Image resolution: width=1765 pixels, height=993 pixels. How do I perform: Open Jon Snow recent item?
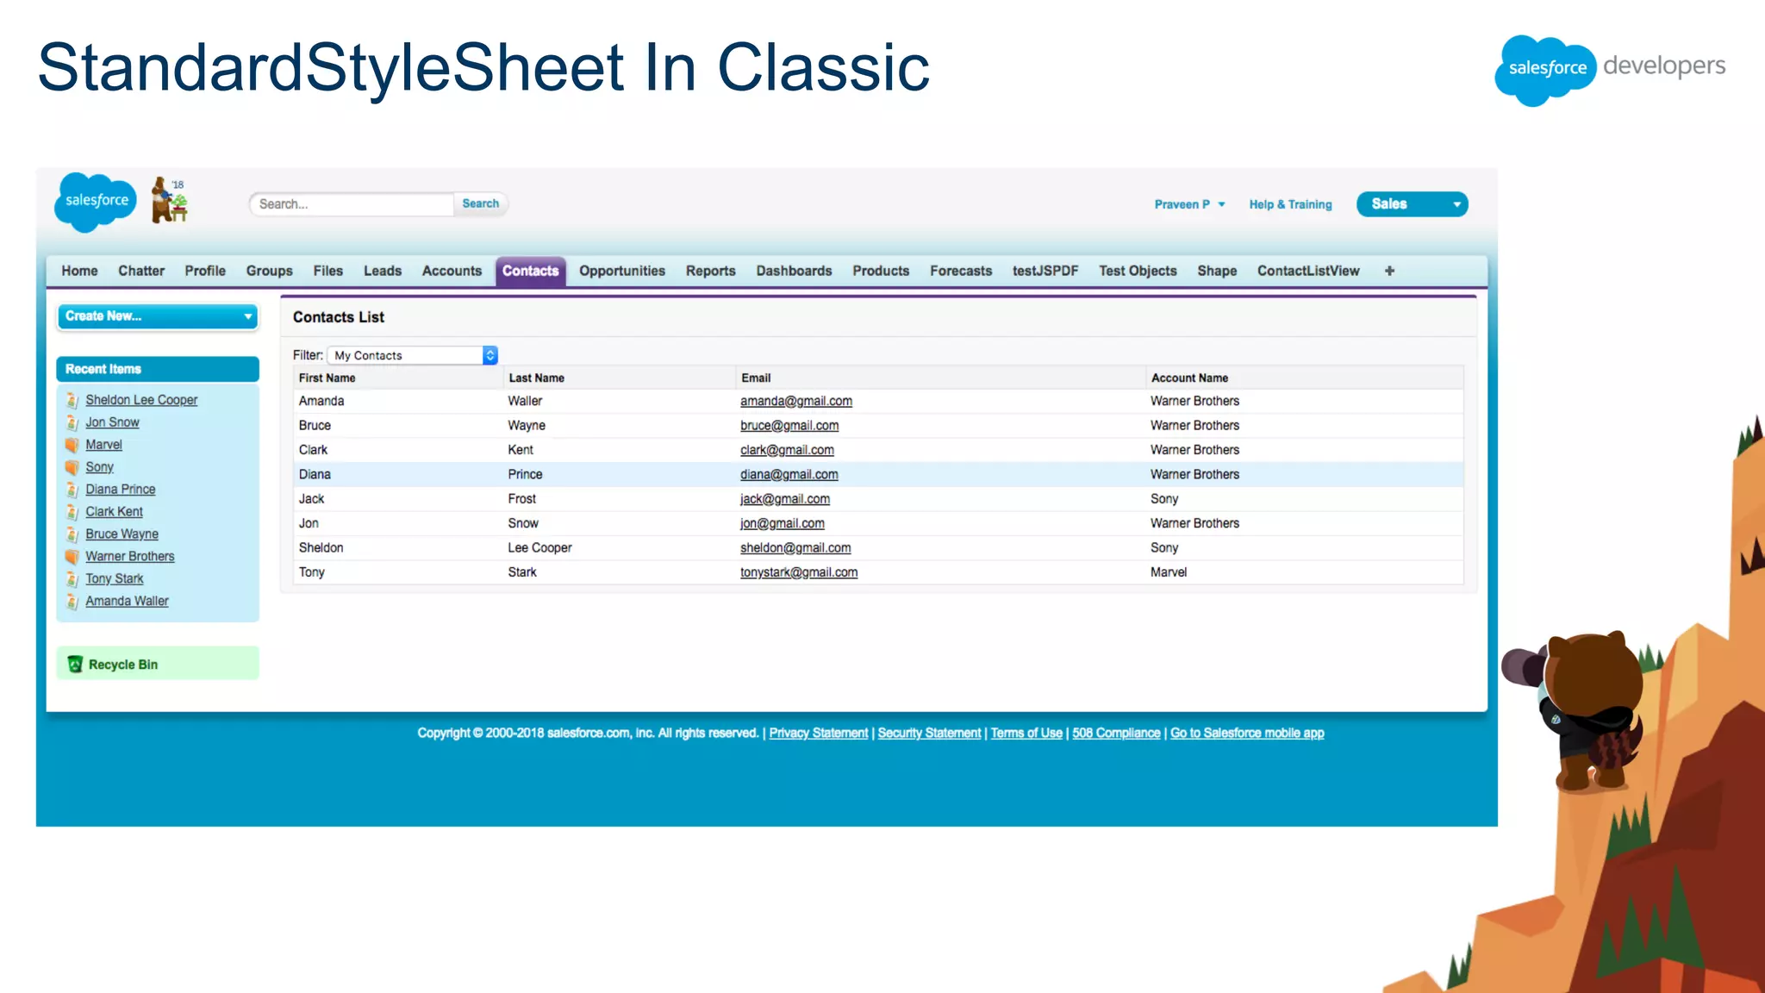(112, 422)
